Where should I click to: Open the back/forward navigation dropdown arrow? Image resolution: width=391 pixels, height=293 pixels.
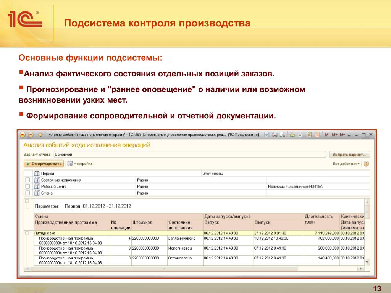[31, 135]
